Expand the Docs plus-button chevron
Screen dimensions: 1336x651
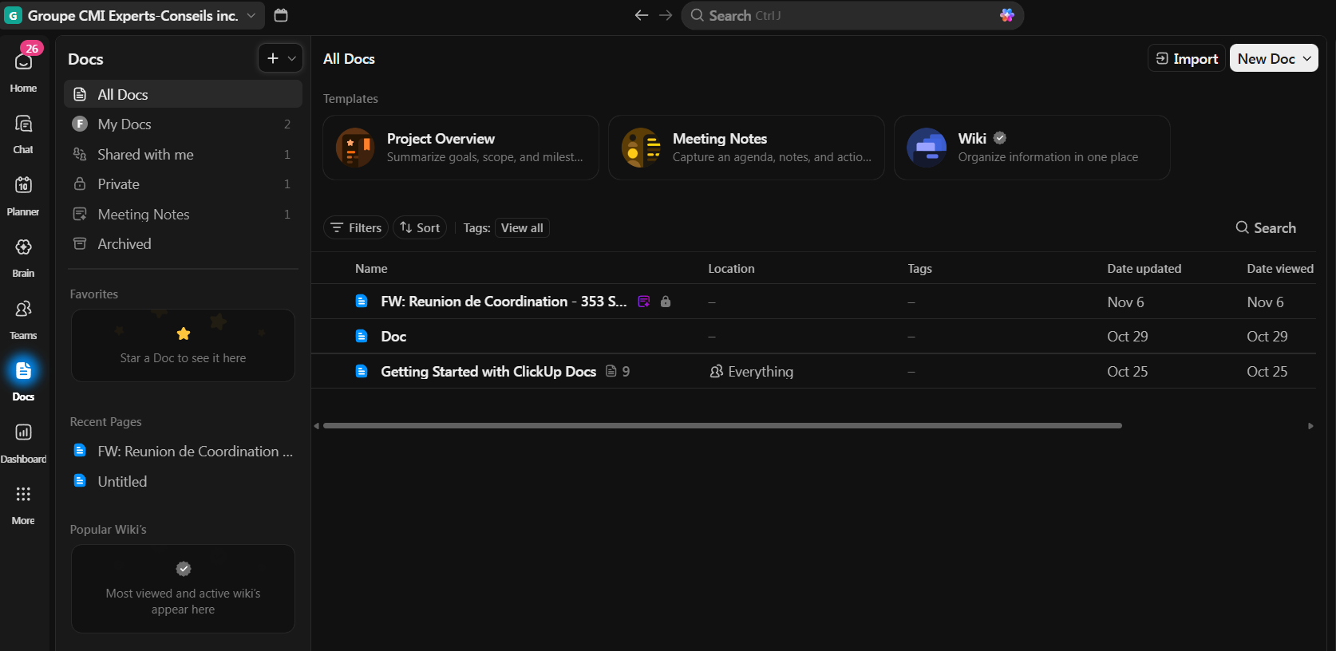click(292, 58)
